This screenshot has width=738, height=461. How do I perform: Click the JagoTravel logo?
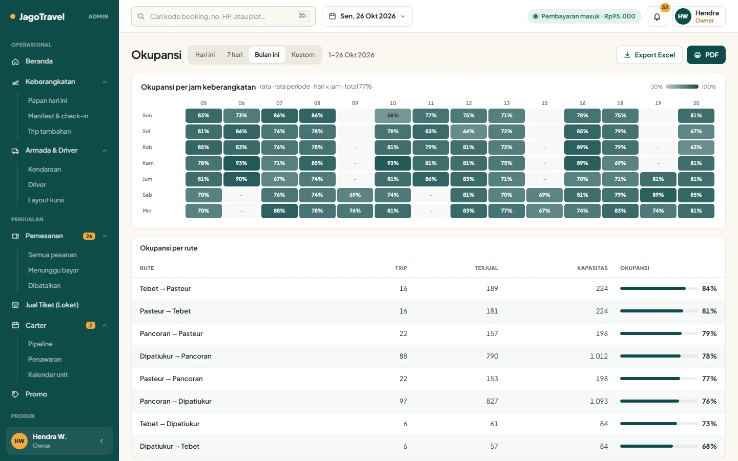(x=37, y=17)
